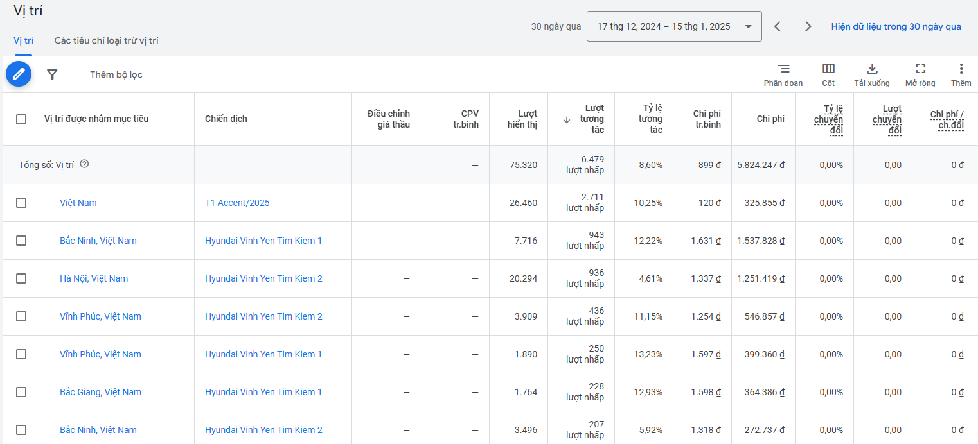Select the Bắc Giang, Việt Nam row checkbox

pyautogui.click(x=21, y=392)
